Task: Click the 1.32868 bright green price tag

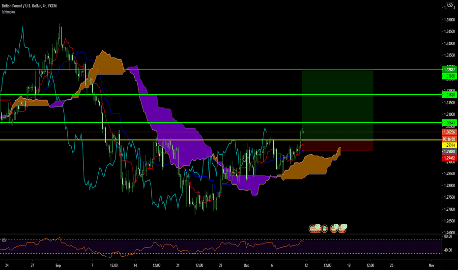Action: point(449,76)
